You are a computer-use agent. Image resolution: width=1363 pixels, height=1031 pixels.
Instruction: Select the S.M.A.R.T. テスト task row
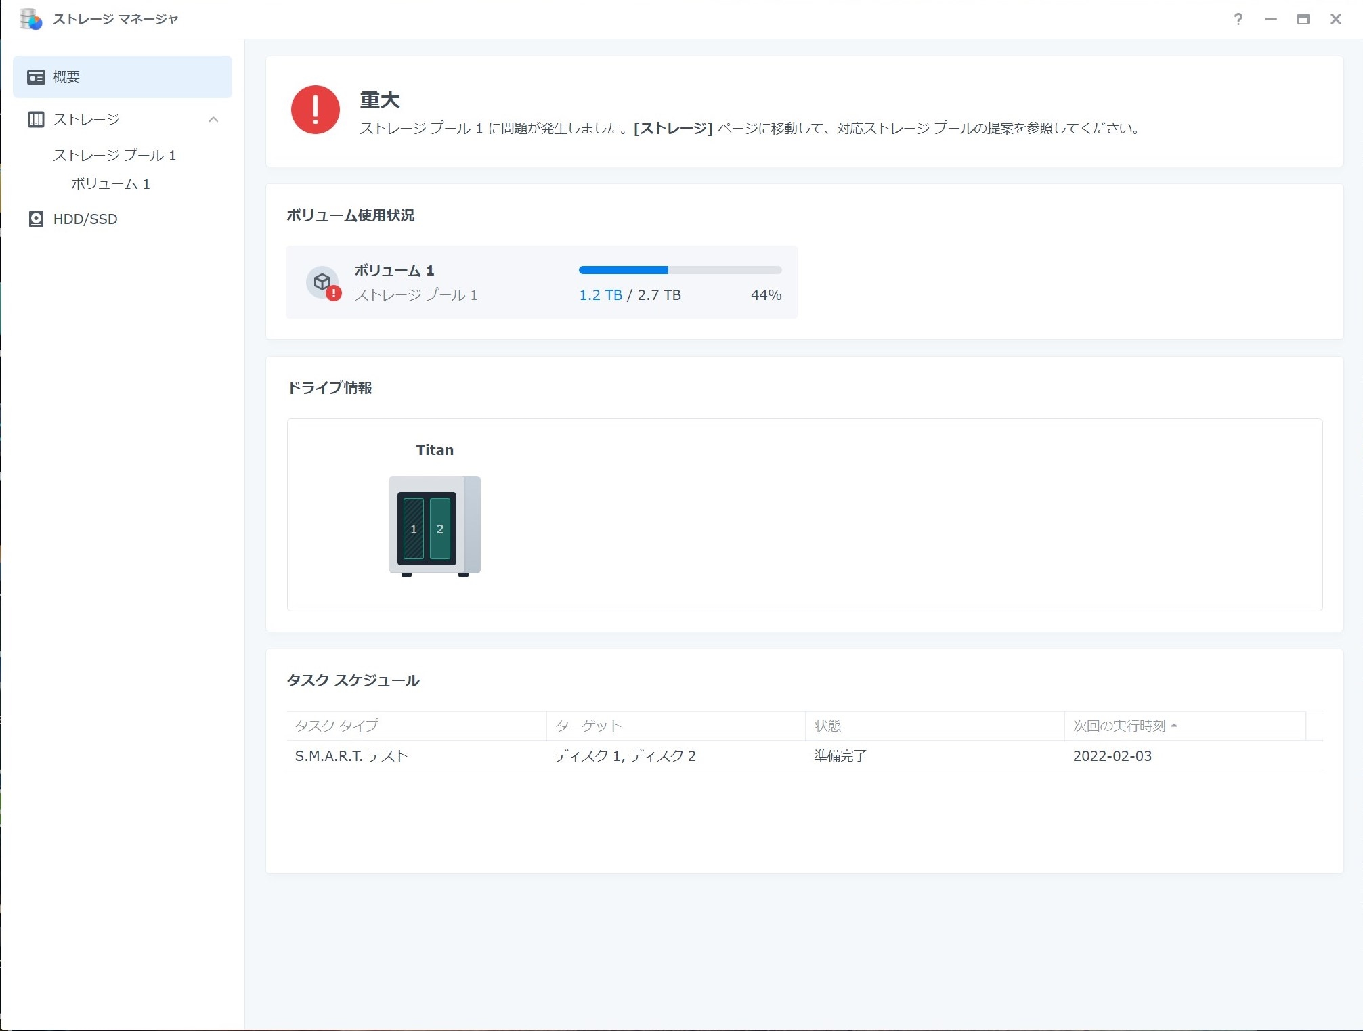point(351,756)
